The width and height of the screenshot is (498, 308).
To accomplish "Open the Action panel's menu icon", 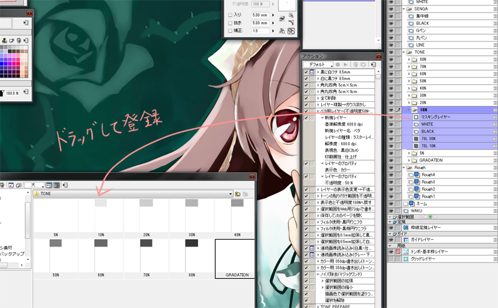I will point(373,65).
